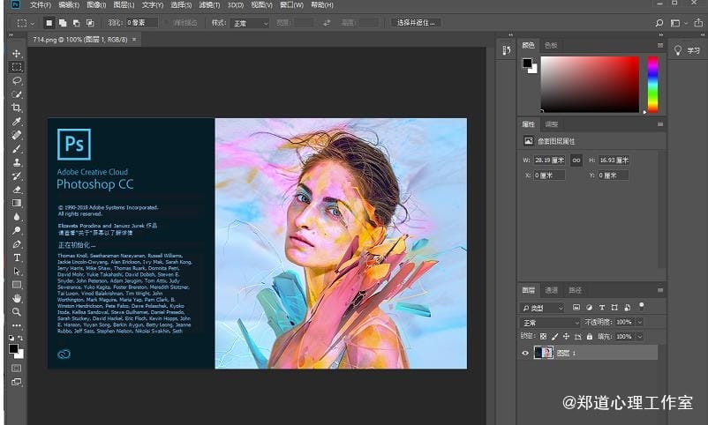Select the Dodge tool
This screenshot has width=708, height=425.
17,230
